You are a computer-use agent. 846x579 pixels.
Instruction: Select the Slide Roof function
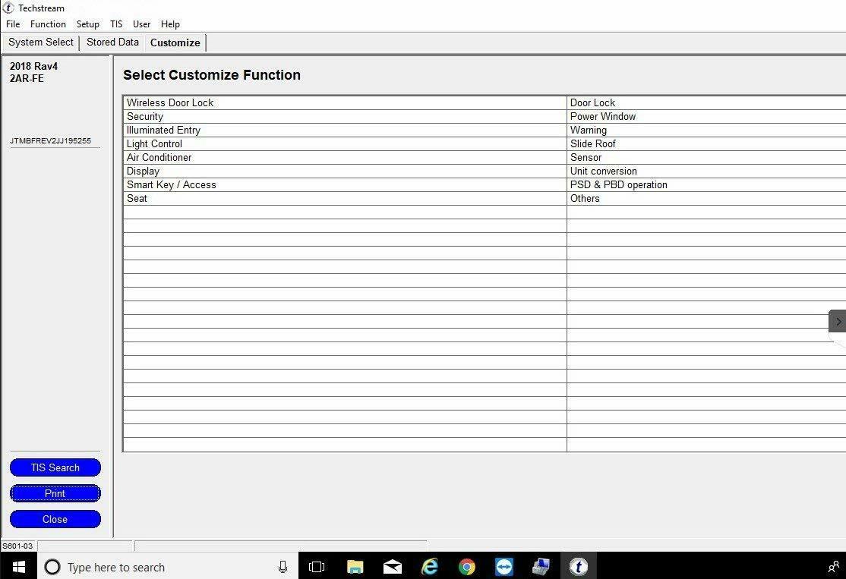coord(706,144)
